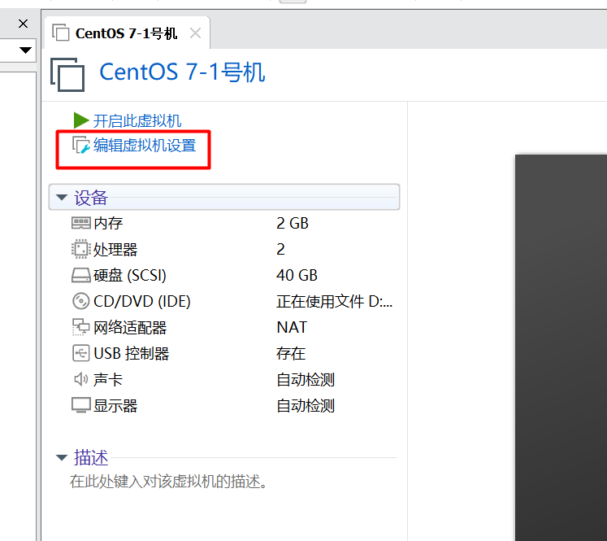Collapse the 描述 description section
Image resolution: width=607 pixels, height=541 pixels.
(x=62, y=458)
